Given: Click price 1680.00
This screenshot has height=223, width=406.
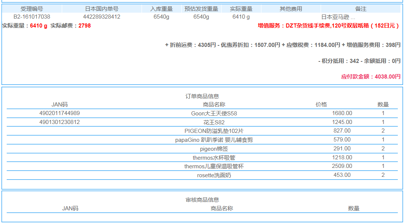Looking at the screenshot, I should (342, 113).
